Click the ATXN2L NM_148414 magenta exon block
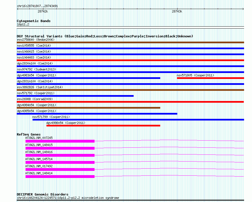 click(x=60, y=177)
